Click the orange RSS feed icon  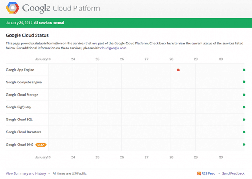pyautogui.click(x=199, y=173)
